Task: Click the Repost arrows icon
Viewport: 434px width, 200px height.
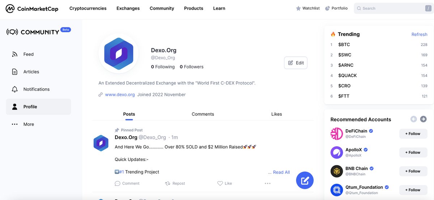Action: pos(167,183)
